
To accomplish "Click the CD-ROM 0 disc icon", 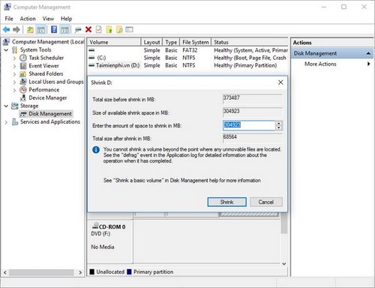I will [95, 226].
